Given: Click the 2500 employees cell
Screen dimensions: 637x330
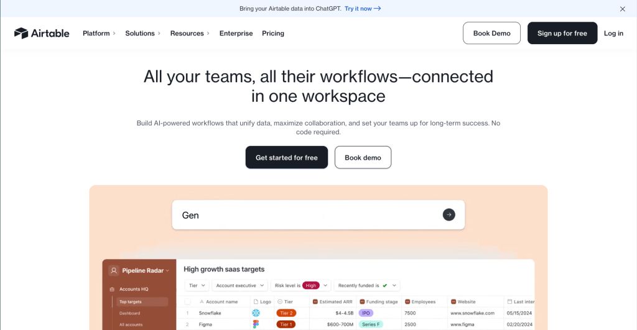Looking at the screenshot, I should 410,324.
